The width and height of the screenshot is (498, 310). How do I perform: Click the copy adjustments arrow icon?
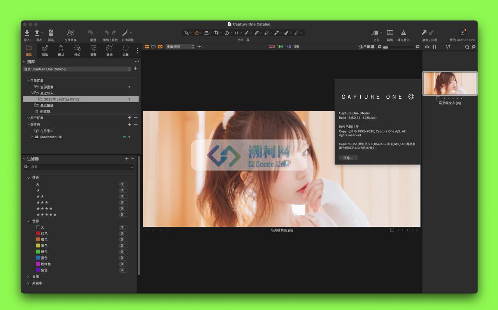(x=424, y=33)
